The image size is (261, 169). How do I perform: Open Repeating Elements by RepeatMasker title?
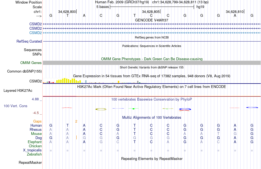[x=152, y=159]
